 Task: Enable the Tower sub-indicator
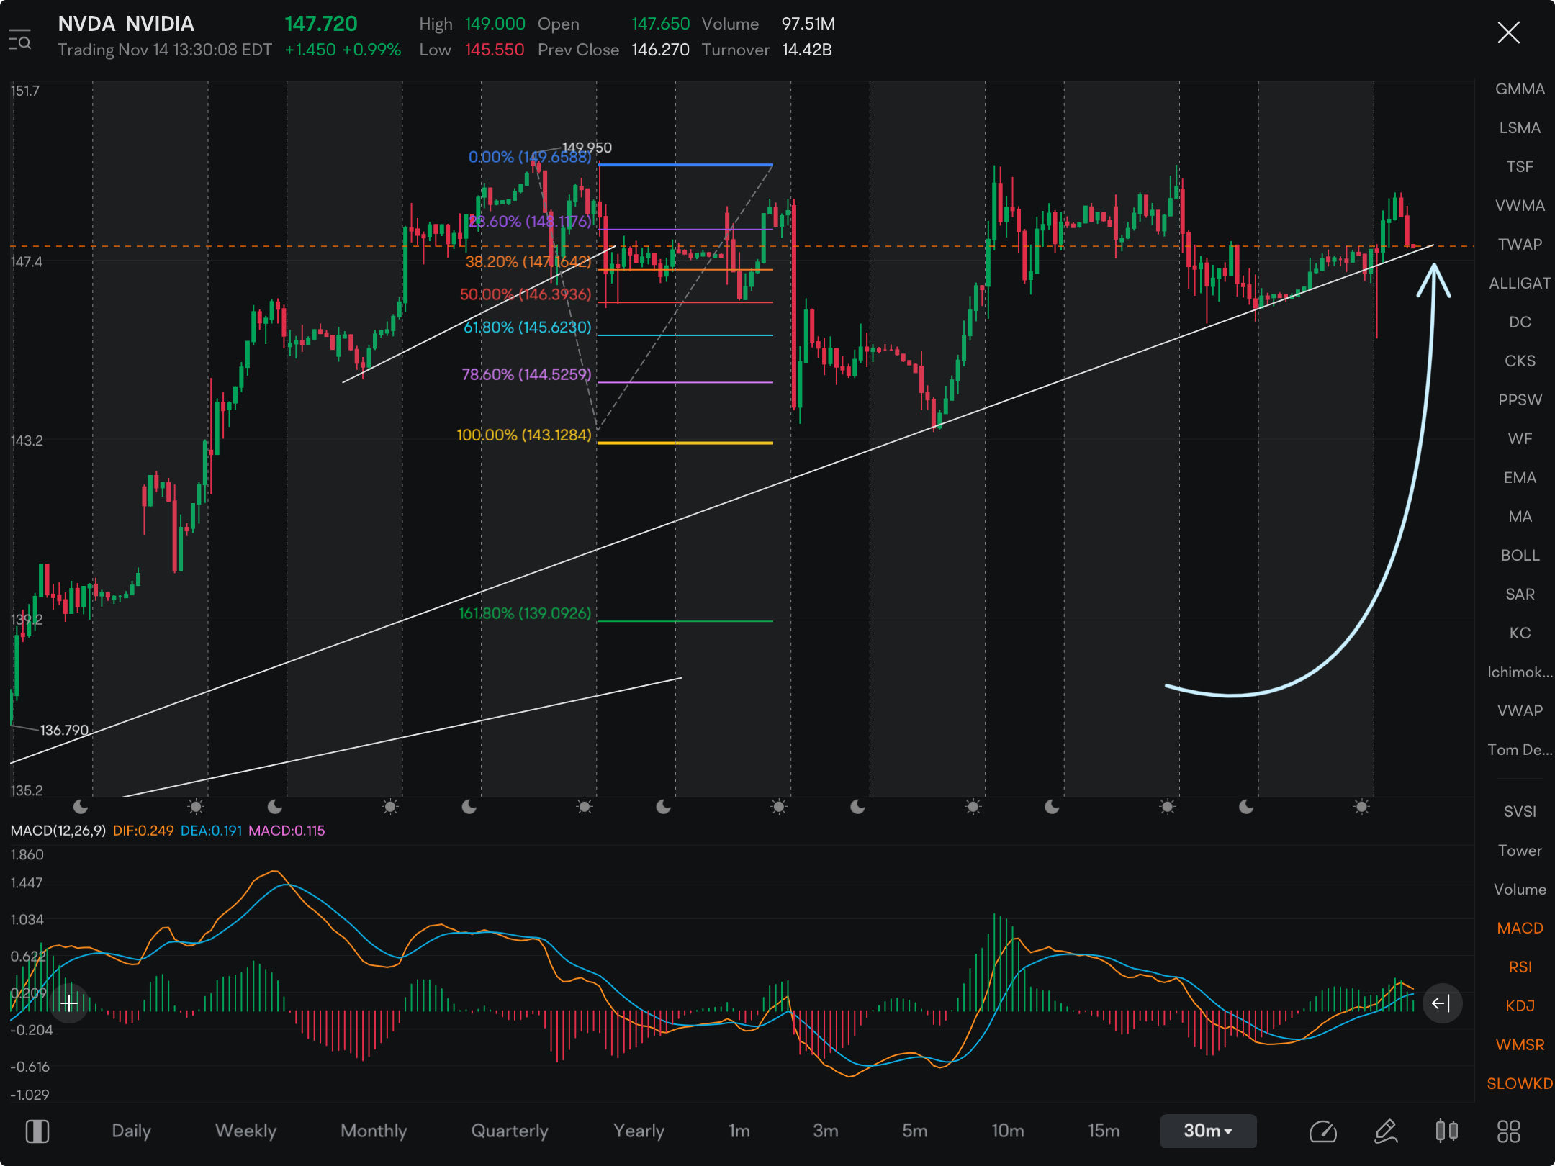[x=1520, y=851]
